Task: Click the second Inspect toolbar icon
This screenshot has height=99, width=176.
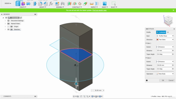Action: pos(97,4)
